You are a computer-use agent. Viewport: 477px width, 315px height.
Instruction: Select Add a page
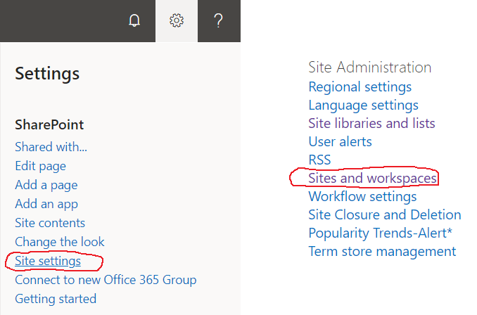click(46, 185)
